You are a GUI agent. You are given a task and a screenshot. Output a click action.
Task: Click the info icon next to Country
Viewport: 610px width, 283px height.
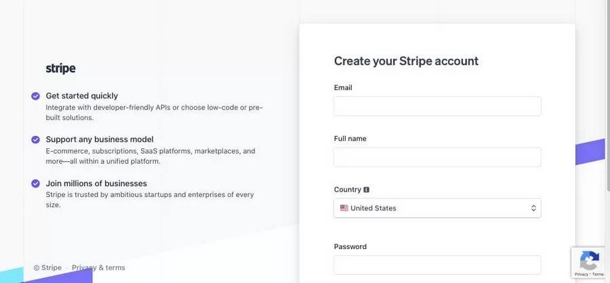tap(367, 190)
